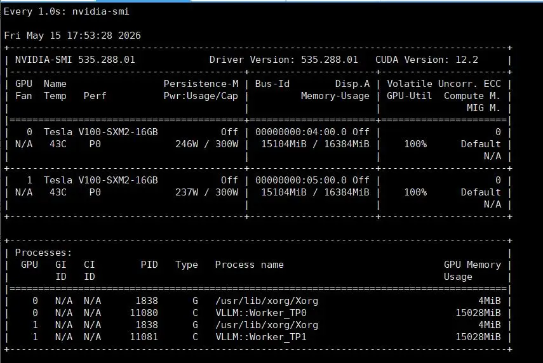
Task: Click the "Disp.A" header
Action: point(352,84)
